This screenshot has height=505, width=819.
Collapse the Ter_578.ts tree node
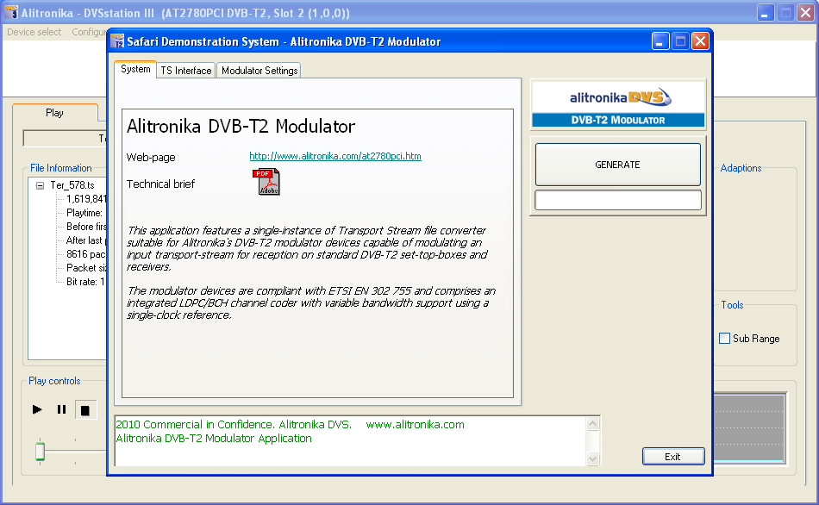[41, 185]
